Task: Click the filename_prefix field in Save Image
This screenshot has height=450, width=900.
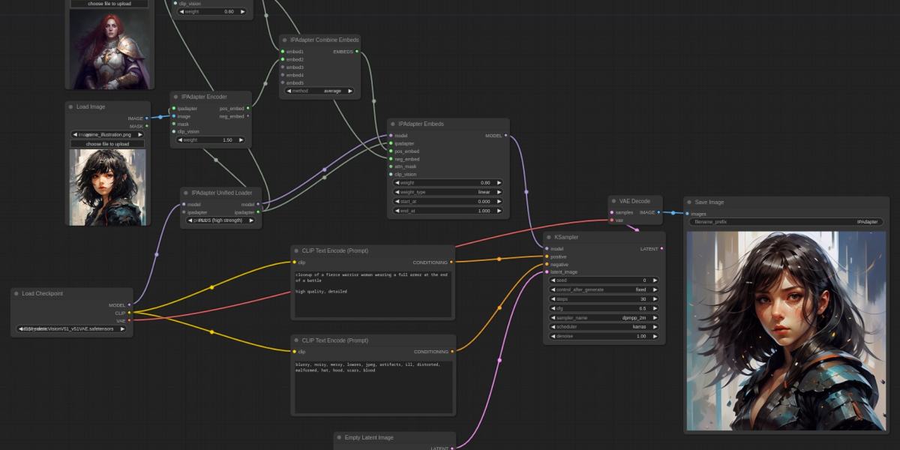Action: click(785, 222)
